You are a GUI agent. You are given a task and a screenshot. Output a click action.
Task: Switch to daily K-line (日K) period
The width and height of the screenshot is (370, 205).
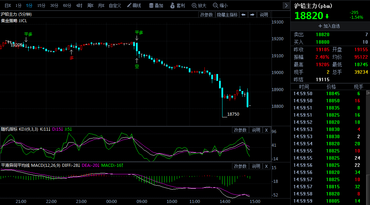pos(8,5)
